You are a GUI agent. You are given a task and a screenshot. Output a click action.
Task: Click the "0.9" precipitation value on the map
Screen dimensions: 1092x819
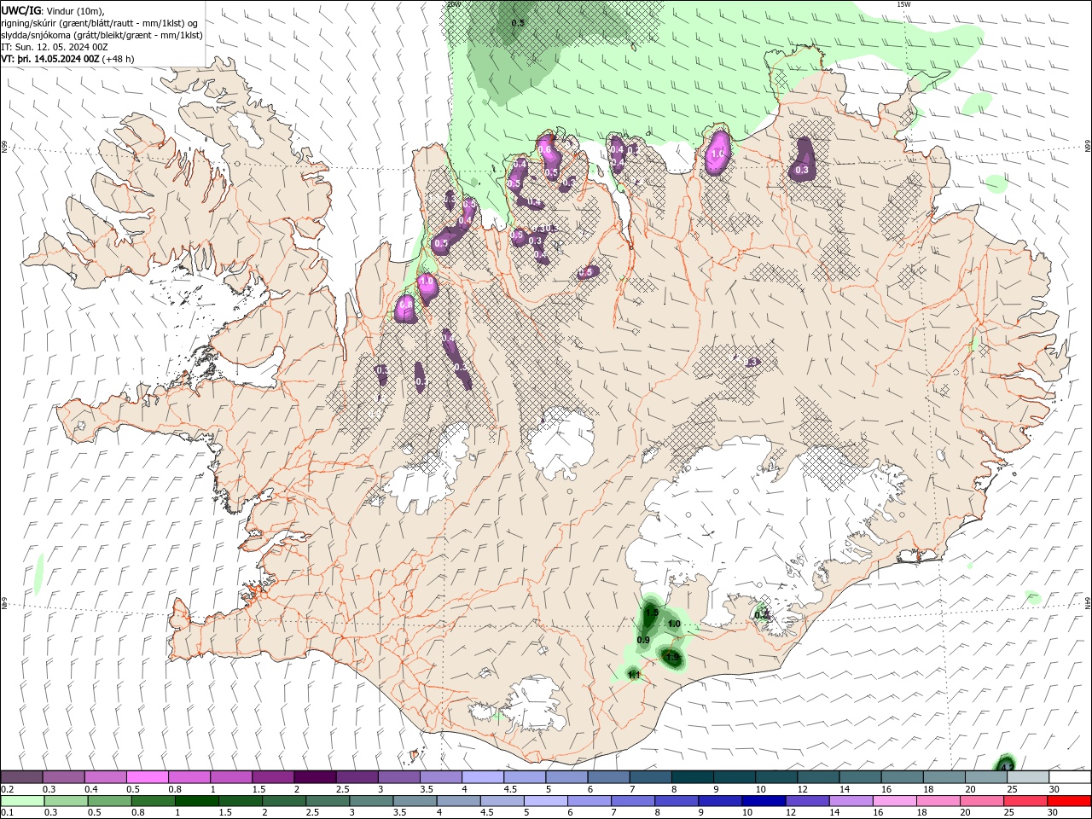(x=643, y=641)
